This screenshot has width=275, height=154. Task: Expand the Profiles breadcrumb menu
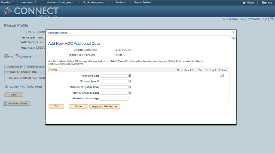click(121, 3)
